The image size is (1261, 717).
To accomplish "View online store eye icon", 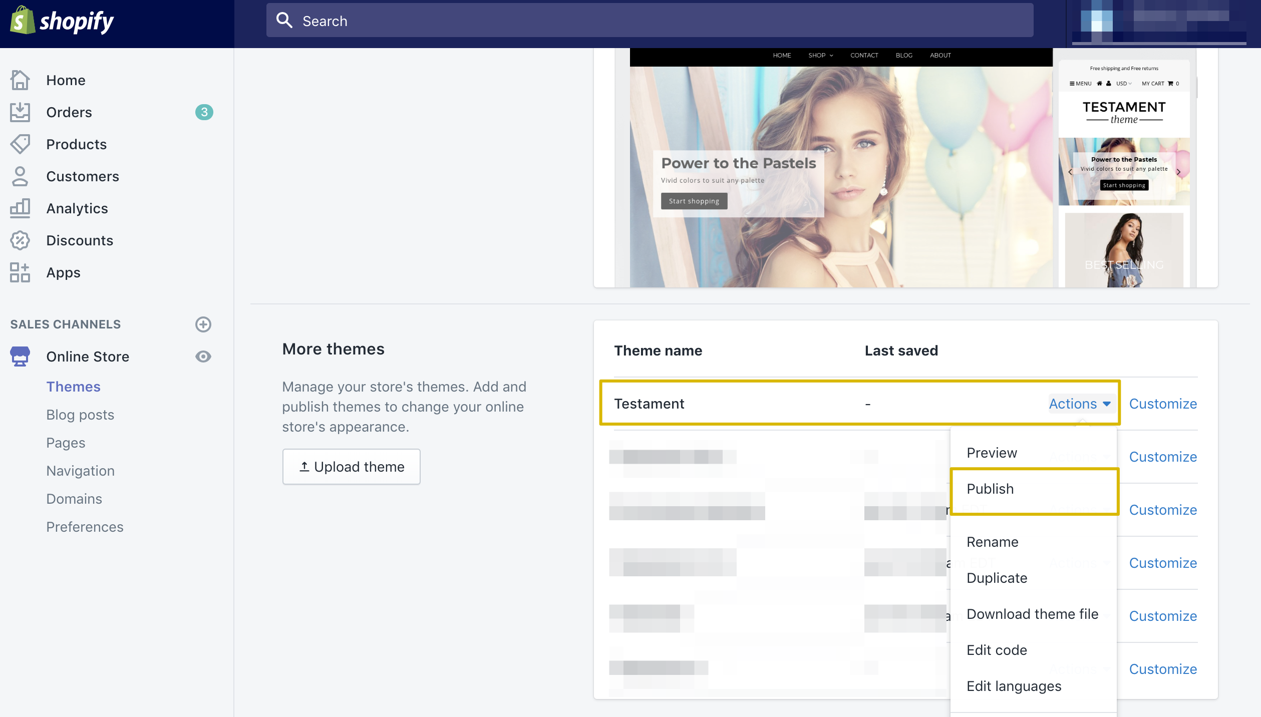I will 203,356.
